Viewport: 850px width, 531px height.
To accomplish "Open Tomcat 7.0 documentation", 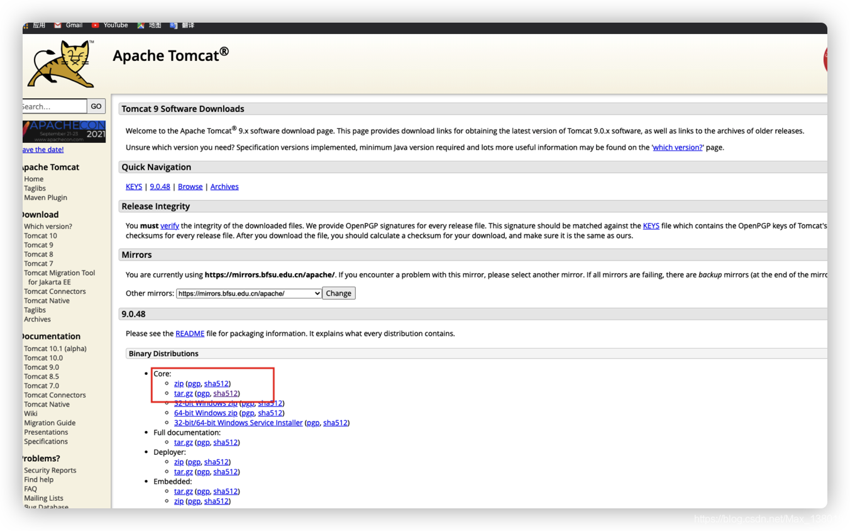I will click(41, 386).
